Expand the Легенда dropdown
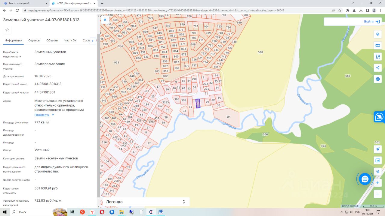Image resolution: width=385 pixels, height=216 pixels. point(184,202)
